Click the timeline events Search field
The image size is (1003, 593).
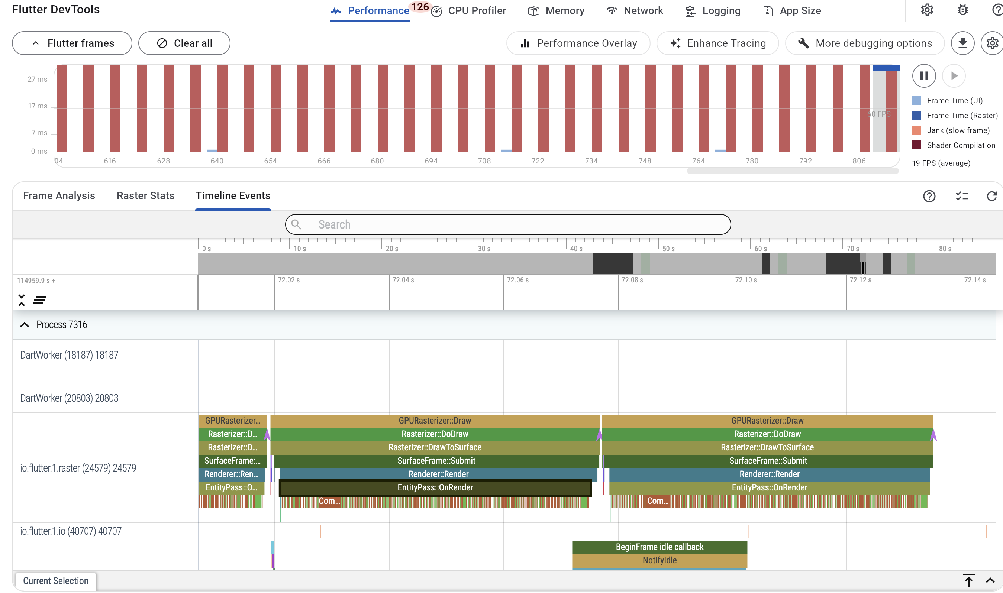508,224
